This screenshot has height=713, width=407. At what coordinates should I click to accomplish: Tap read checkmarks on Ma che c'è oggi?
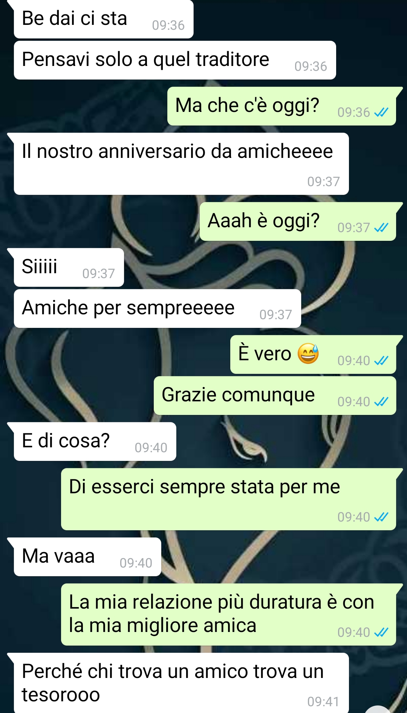(x=381, y=112)
